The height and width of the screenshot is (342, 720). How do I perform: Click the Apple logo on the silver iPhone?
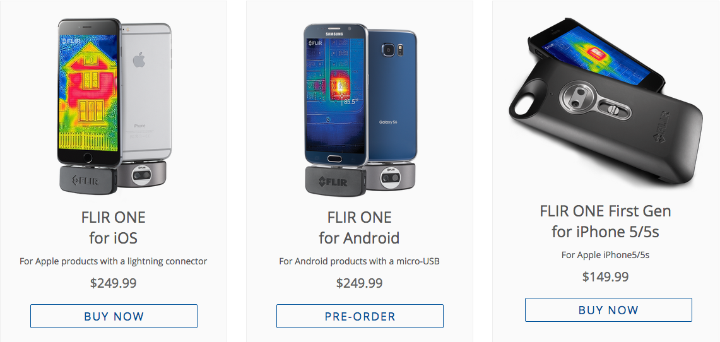click(139, 60)
